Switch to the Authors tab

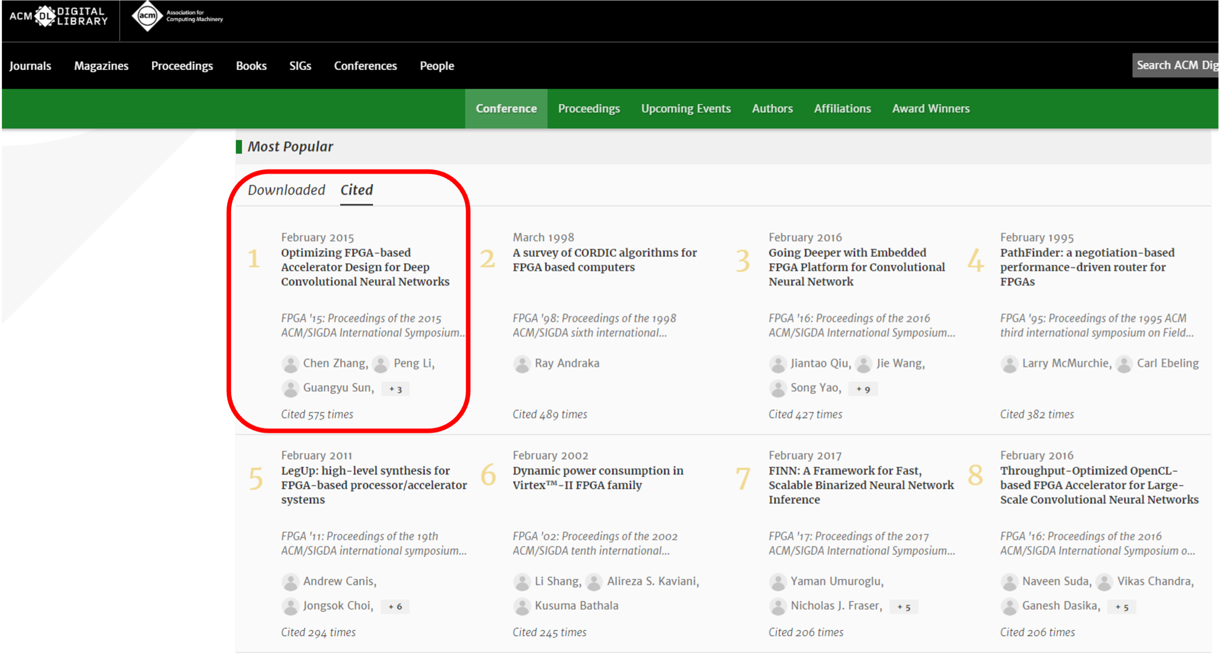pos(772,108)
